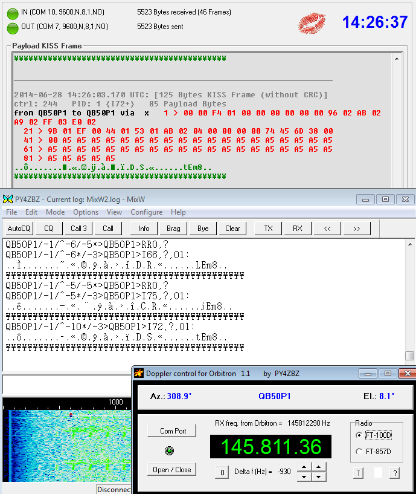This screenshot has height=494, width=416.
Task: Click the red waterfall frequency marker
Action: (71, 415)
